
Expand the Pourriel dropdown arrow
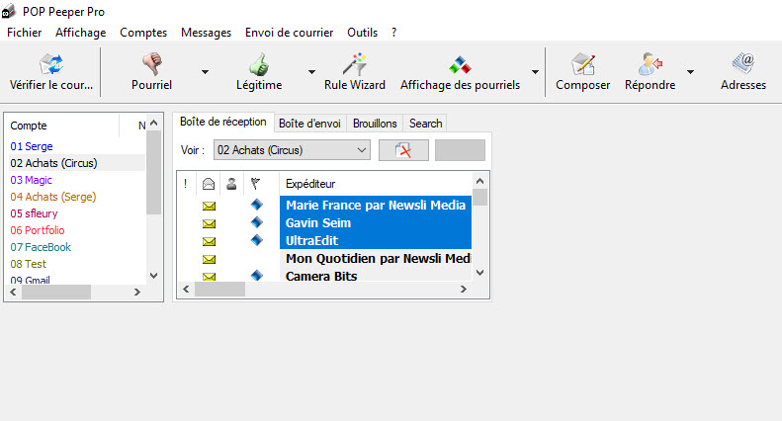pos(205,72)
